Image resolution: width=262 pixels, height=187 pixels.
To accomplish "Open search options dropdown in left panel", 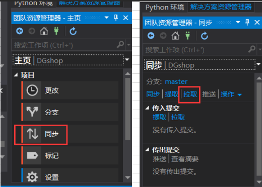I will point(129,45).
